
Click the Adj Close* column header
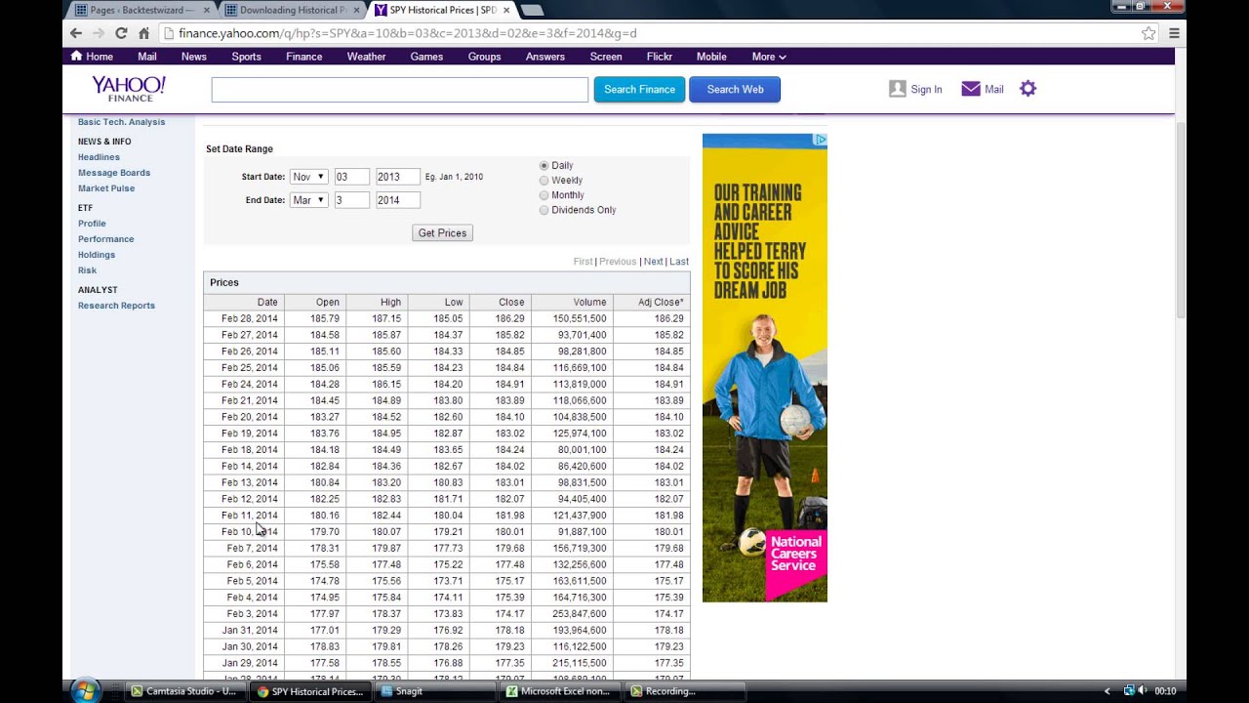pyautogui.click(x=651, y=303)
